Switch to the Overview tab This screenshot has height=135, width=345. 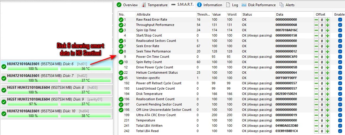pos(128,5)
